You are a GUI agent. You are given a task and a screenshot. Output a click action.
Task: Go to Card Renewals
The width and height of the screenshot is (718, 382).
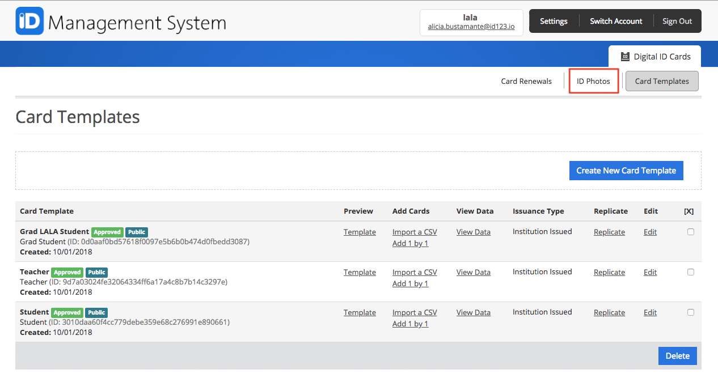(526, 81)
